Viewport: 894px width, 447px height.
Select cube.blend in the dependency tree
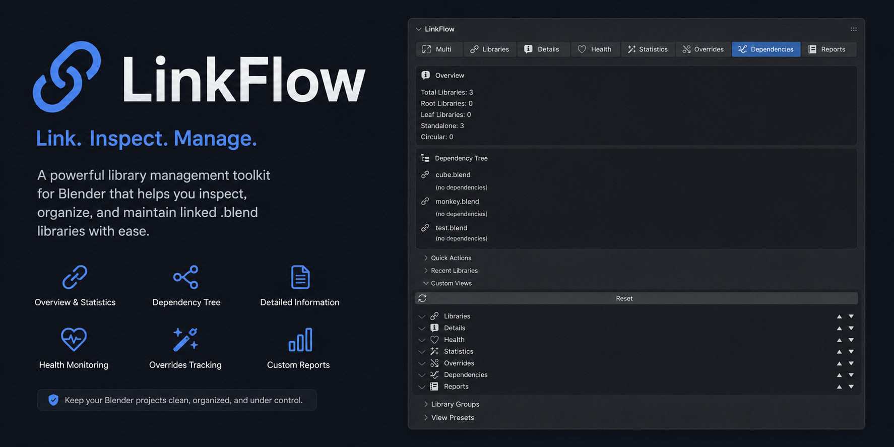[453, 175]
